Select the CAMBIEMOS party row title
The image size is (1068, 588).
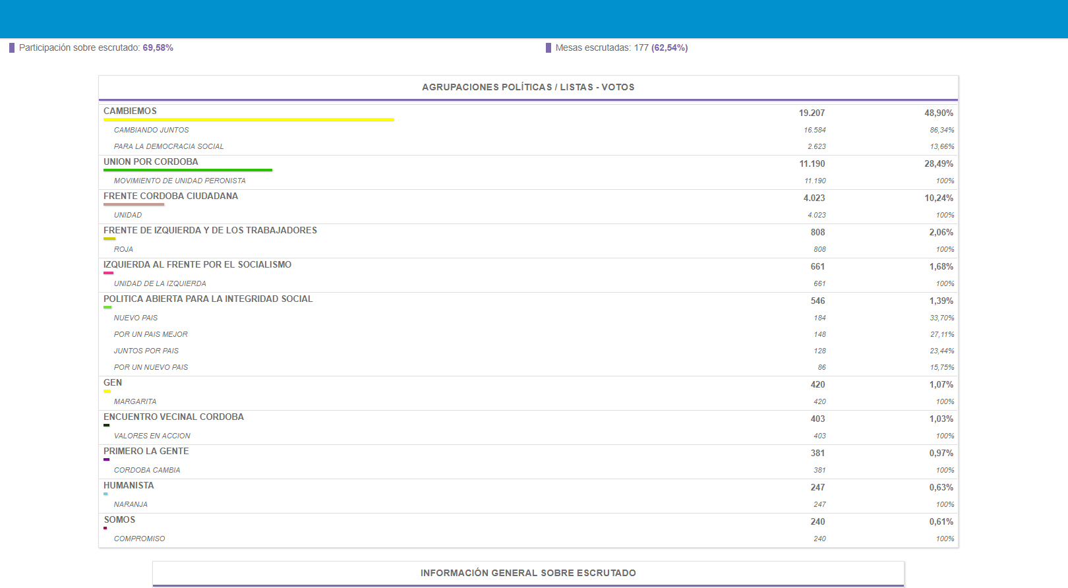130,111
